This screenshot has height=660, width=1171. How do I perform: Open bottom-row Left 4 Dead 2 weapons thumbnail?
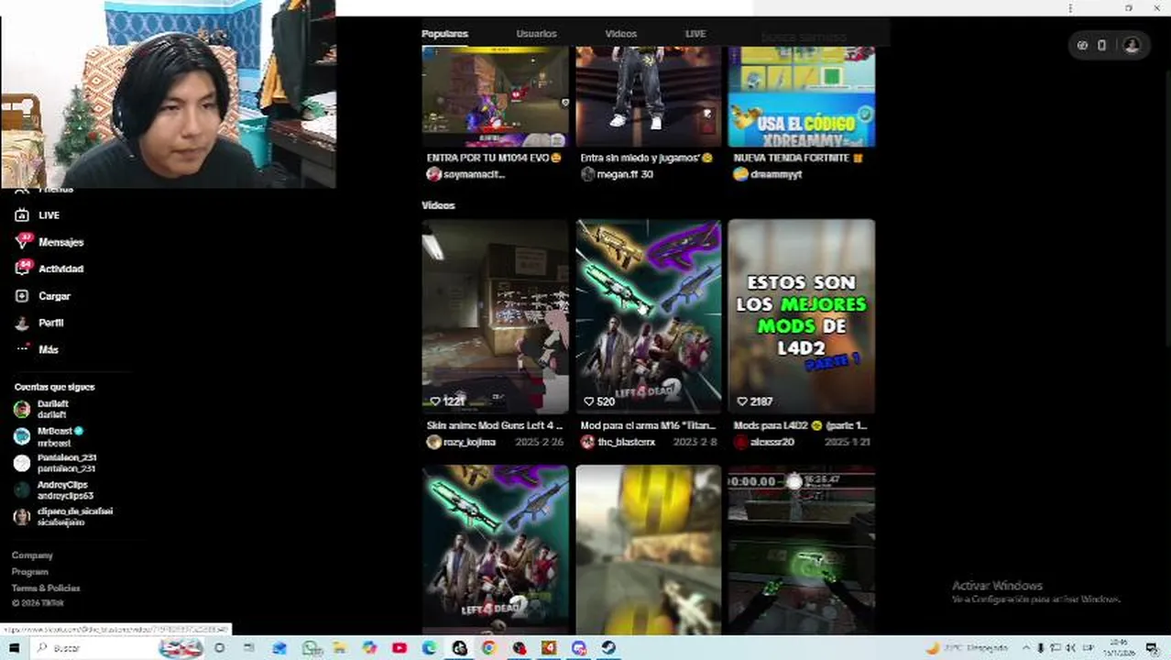tap(495, 549)
